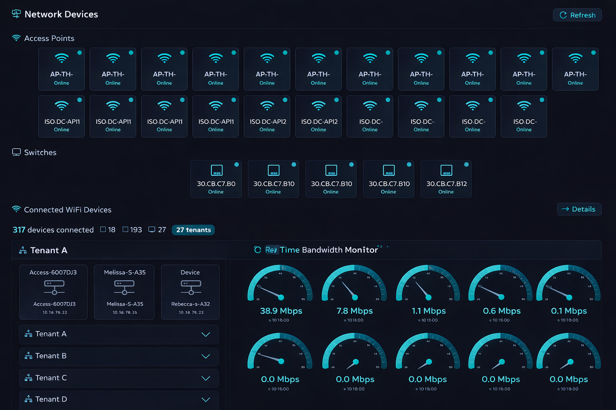Expand the Tenant B row chevron

206,356
